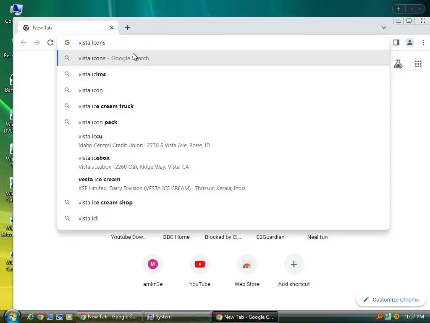
Task: Open the Blocked by Cl... shortcut
Action: (x=223, y=237)
